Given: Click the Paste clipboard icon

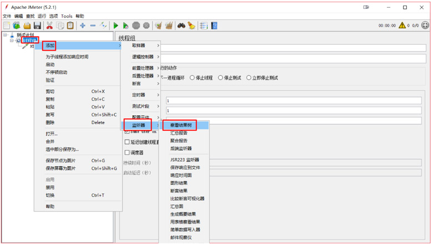Looking at the screenshot, I should pos(71,25).
